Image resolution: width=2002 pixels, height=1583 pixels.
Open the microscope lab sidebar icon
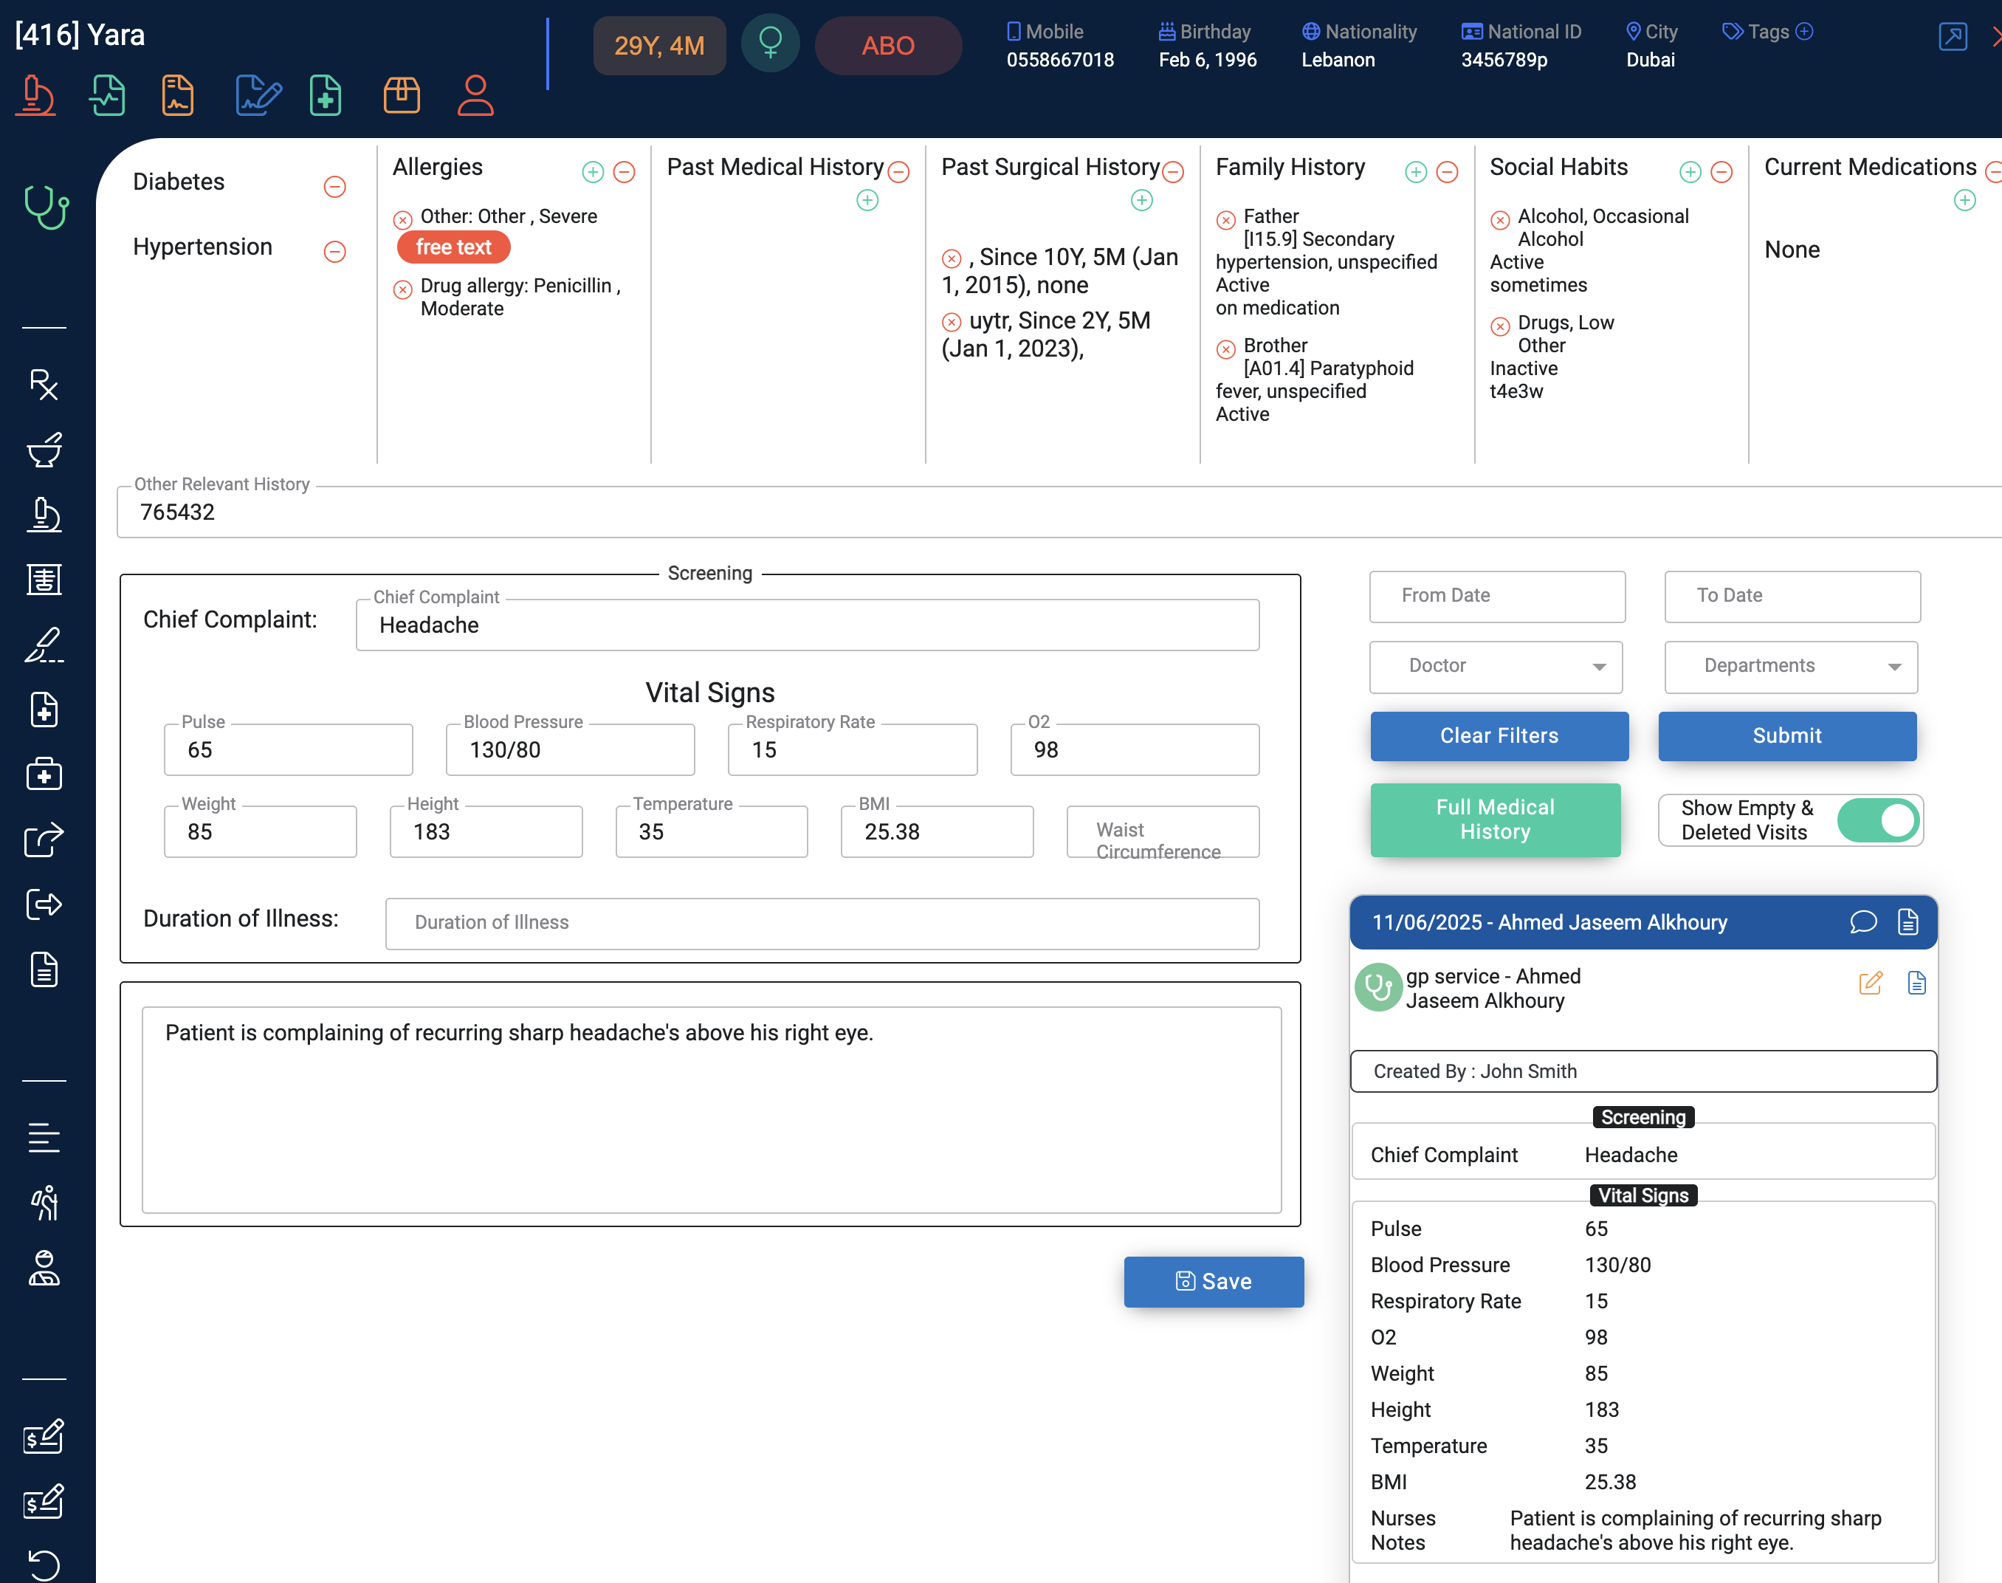(44, 515)
